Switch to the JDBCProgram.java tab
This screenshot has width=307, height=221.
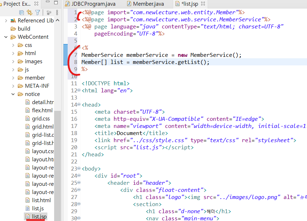click(x=93, y=4)
